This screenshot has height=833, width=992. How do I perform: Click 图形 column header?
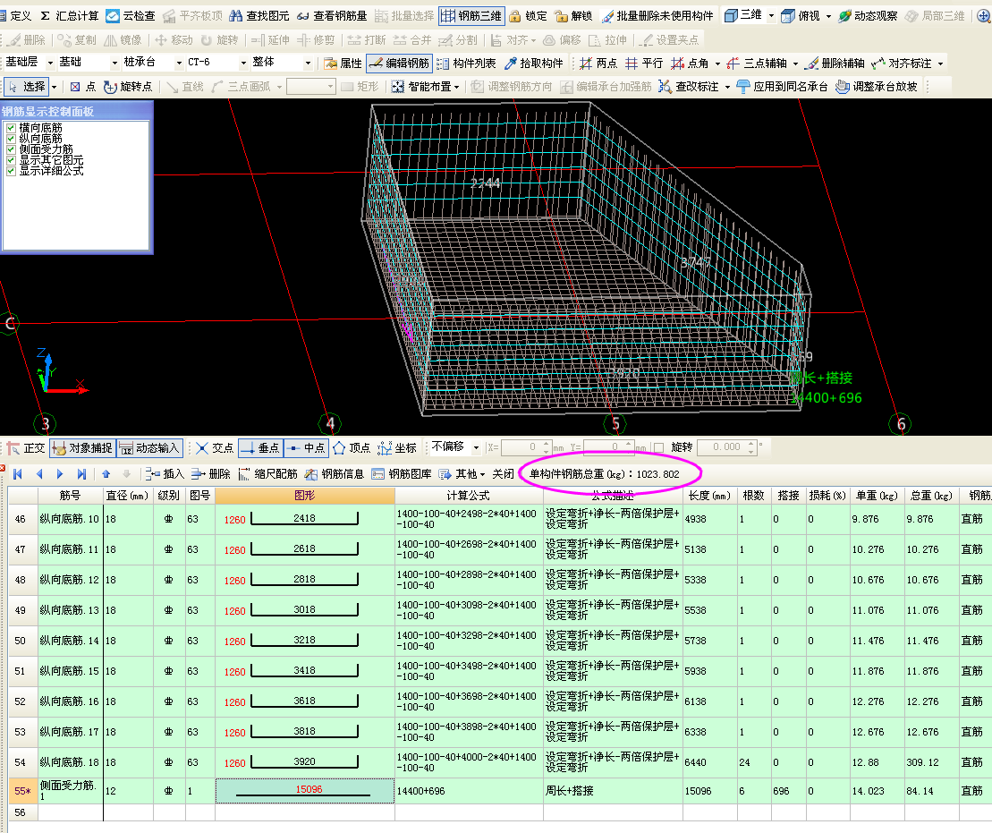click(305, 496)
